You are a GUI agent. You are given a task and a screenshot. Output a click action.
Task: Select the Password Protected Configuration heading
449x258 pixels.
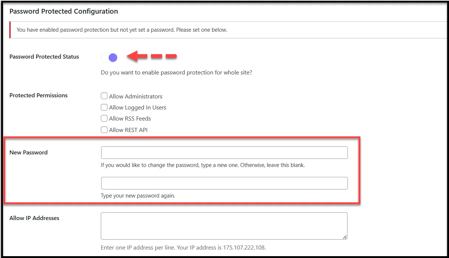[64, 11]
